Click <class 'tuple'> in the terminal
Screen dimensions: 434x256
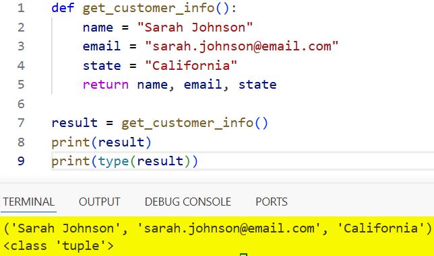[x=59, y=246]
